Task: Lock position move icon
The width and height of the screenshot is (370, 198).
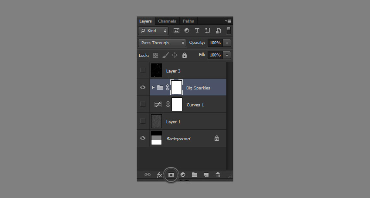Action: [175, 55]
